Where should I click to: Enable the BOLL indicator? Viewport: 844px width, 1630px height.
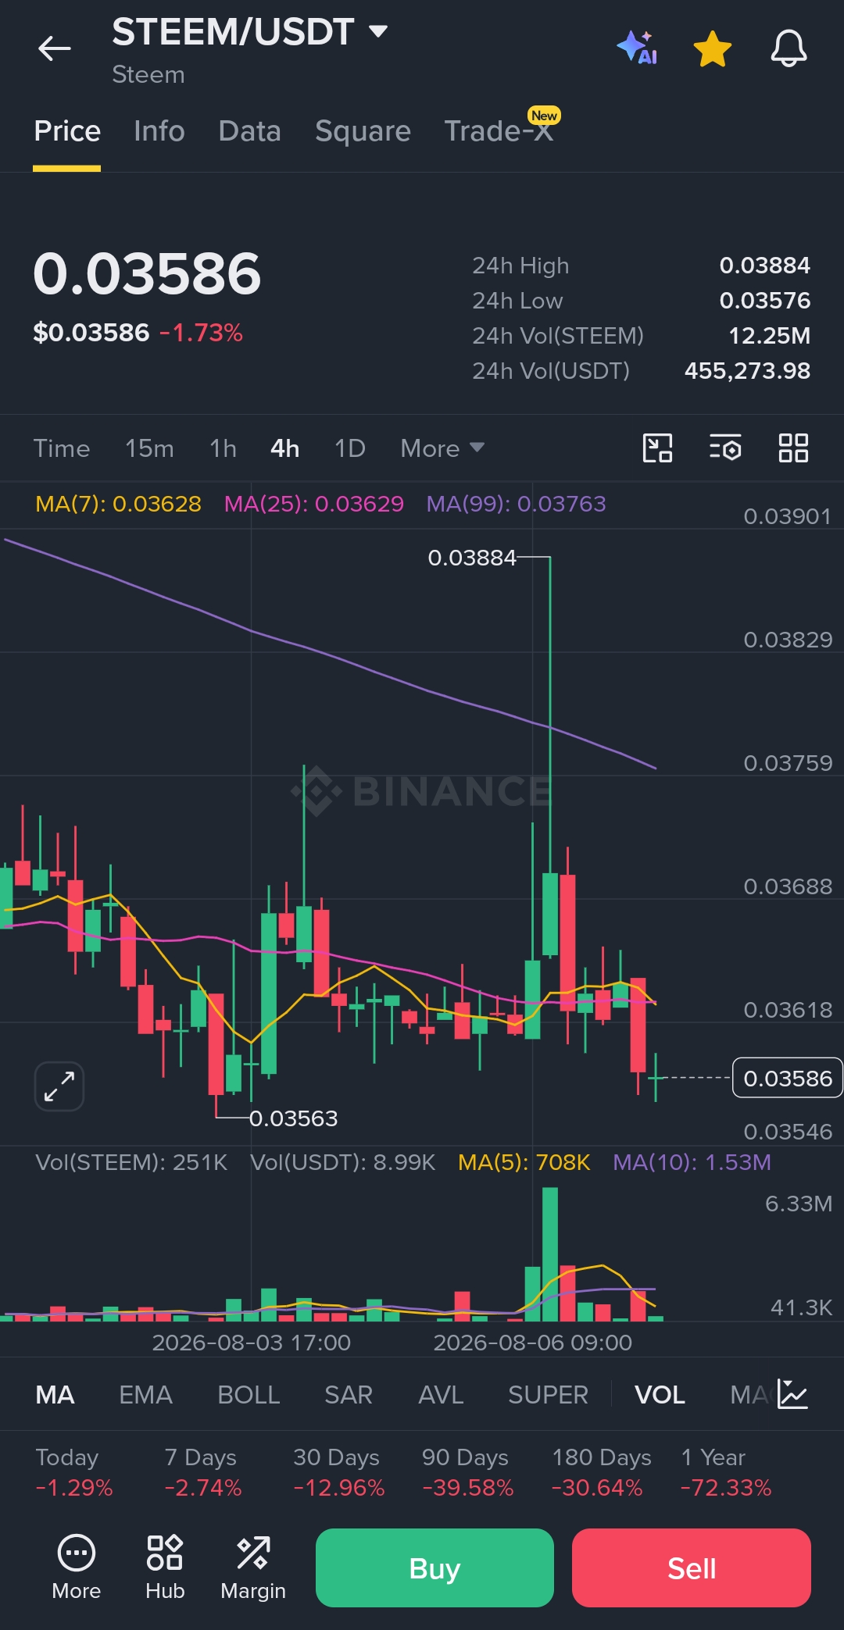[249, 1395]
